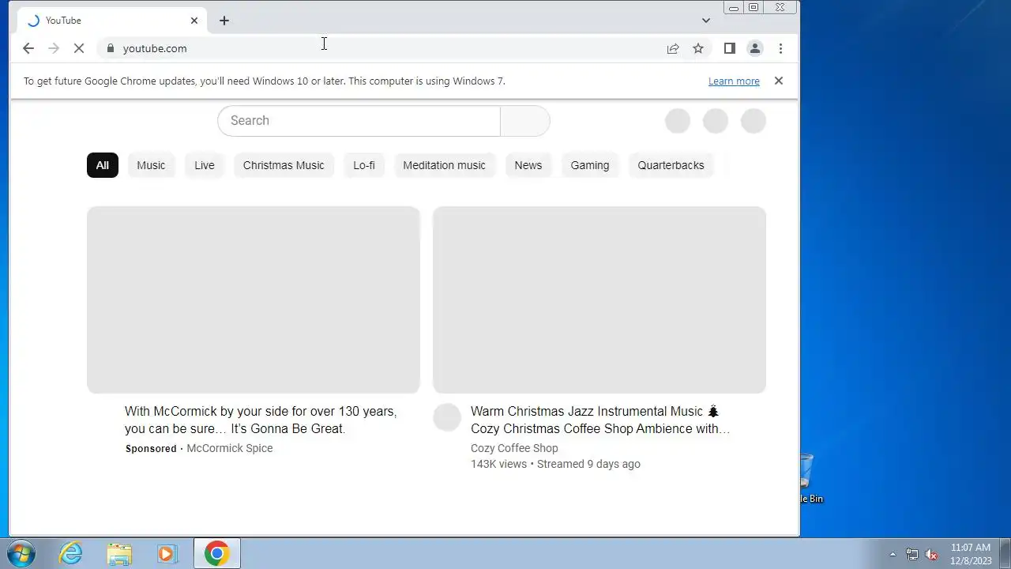Click the Sponsored label under the ad
Image resolution: width=1011 pixels, height=569 pixels.
(x=151, y=448)
